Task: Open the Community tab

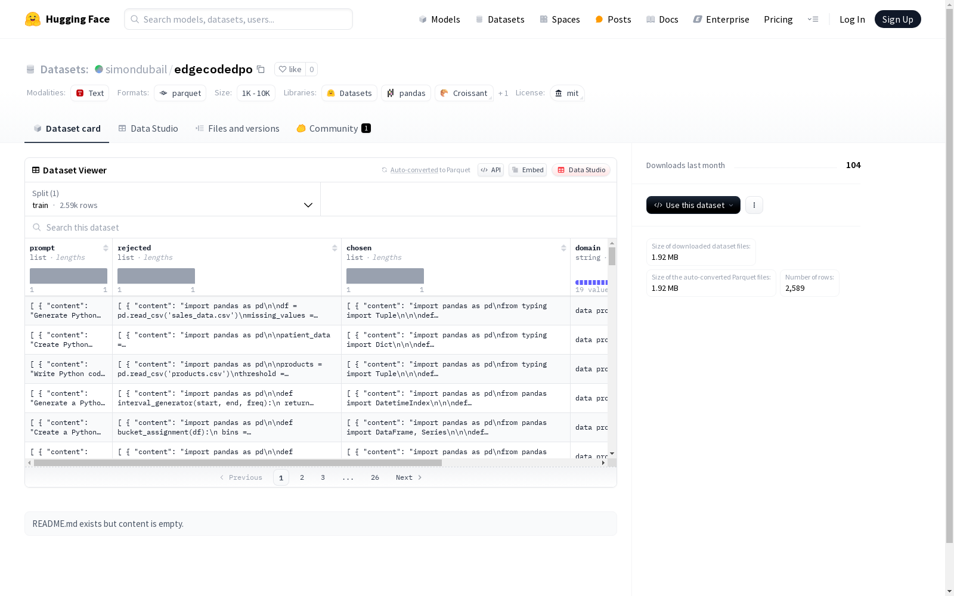Action: coord(333,129)
